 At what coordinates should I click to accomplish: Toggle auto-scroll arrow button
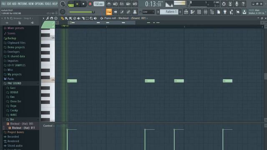tap(115, 12)
